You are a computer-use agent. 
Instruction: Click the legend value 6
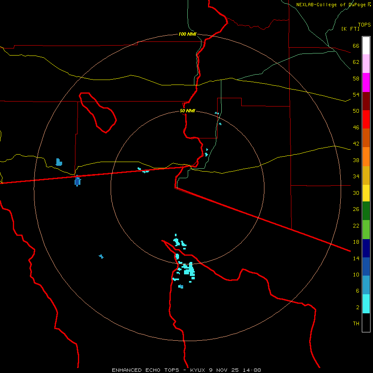pyautogui.click(x=358, y=291)
